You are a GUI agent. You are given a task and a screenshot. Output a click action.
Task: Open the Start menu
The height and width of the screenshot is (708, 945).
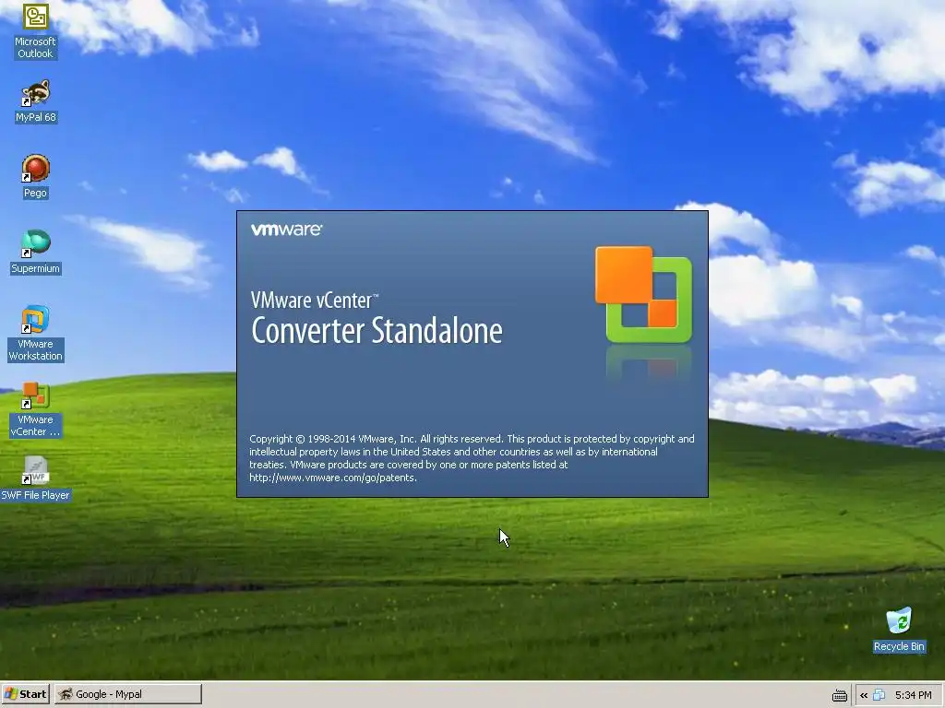coord(25,694)
